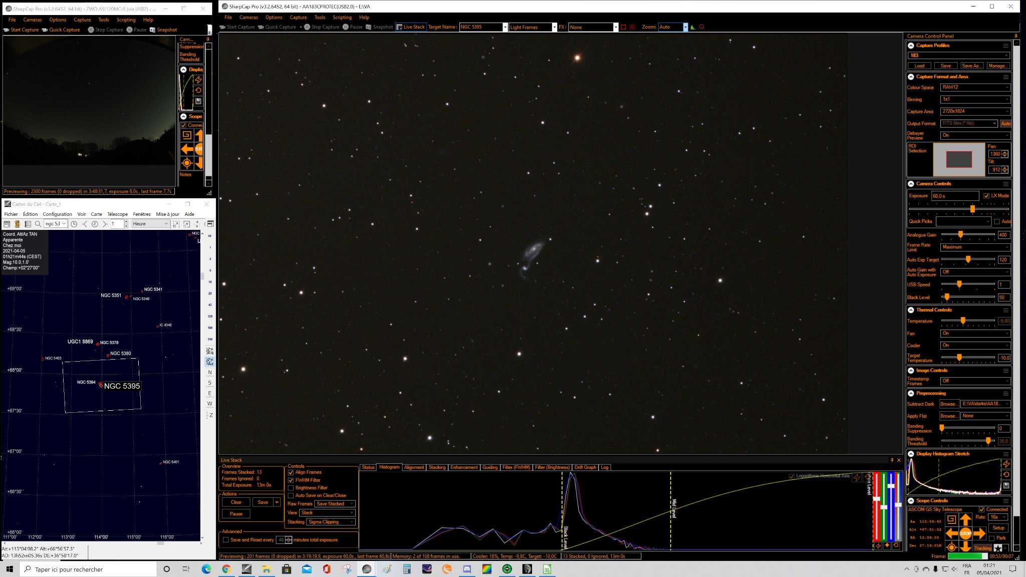
Task: Open the Drift Graph tab
Action: (x=585, y=467)
